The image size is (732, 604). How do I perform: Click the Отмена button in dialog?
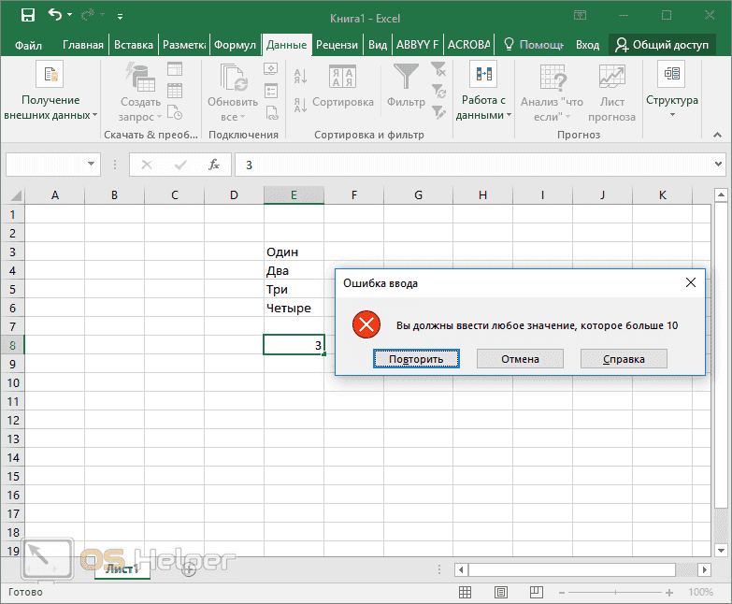point(520,359)
